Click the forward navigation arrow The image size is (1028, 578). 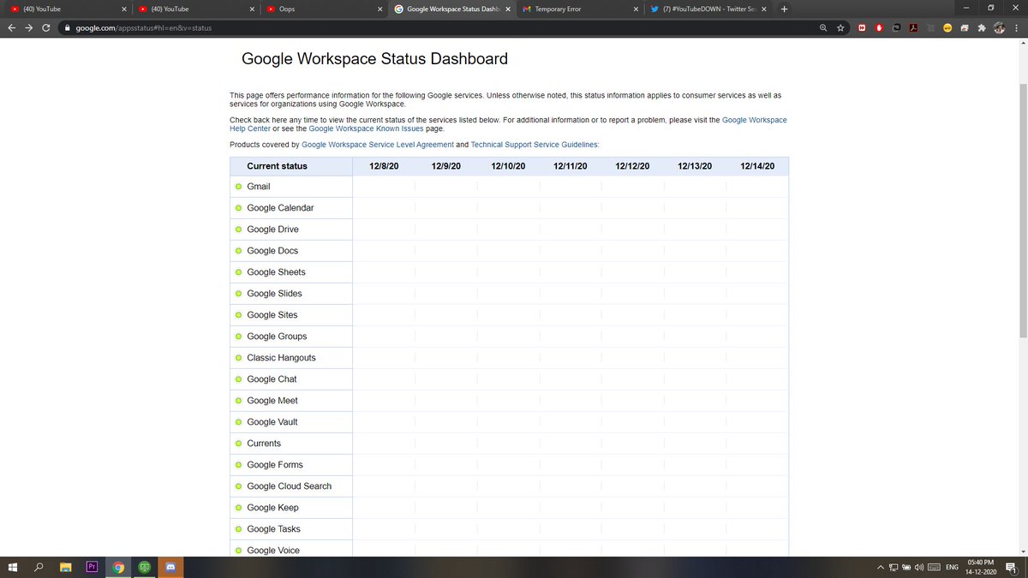[29, 27]
